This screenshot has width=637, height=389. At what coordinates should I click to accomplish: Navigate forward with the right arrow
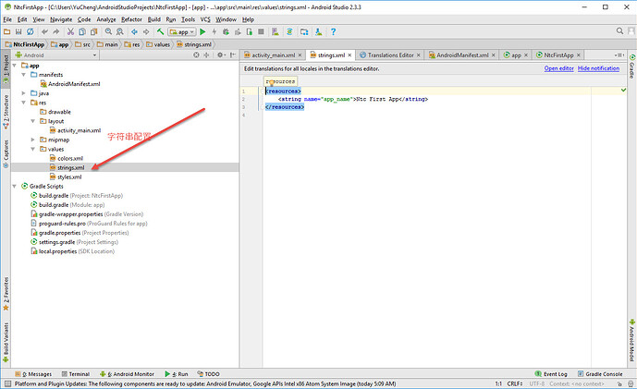click(146, 31)
